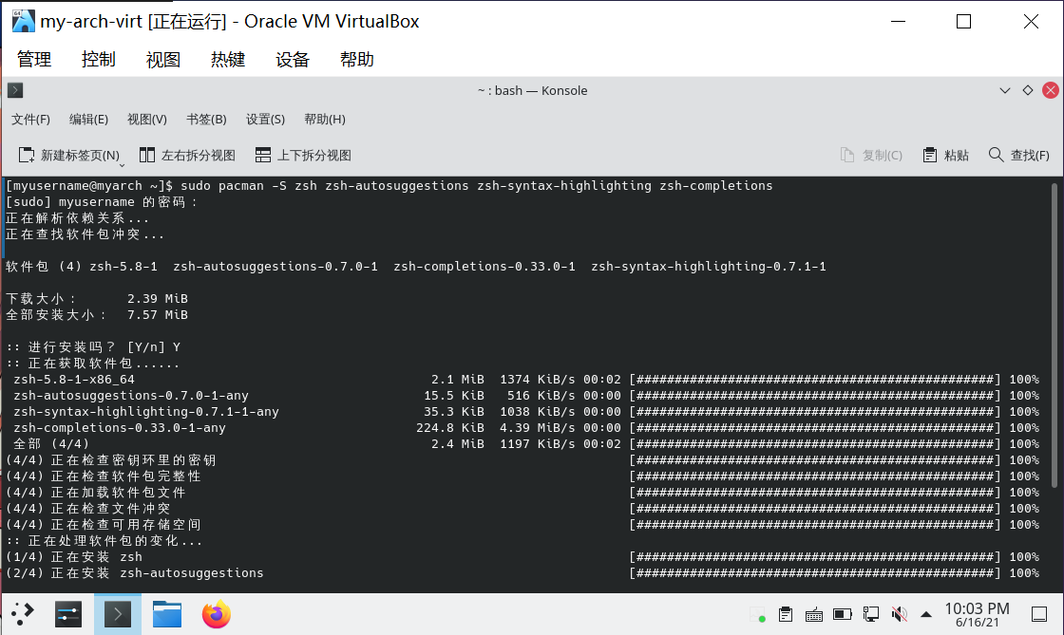Split the terminal view left and right
Image resolution: width=1064 pixels, height=635 pixels.
point(185,155)
